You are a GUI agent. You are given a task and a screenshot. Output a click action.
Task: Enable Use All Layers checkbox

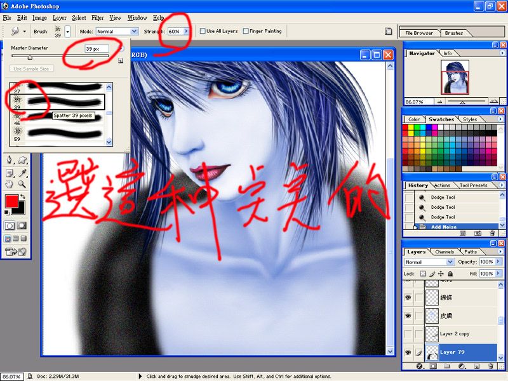coord(203,31)
